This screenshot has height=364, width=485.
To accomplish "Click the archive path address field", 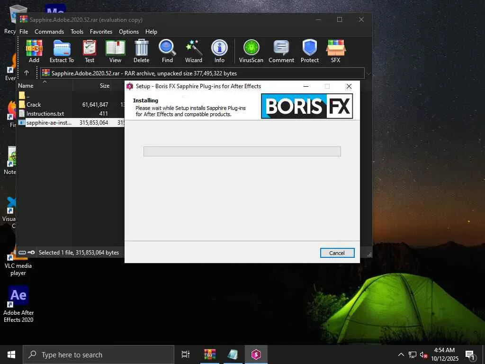I will pyautogui.click(x=202, y=73).
